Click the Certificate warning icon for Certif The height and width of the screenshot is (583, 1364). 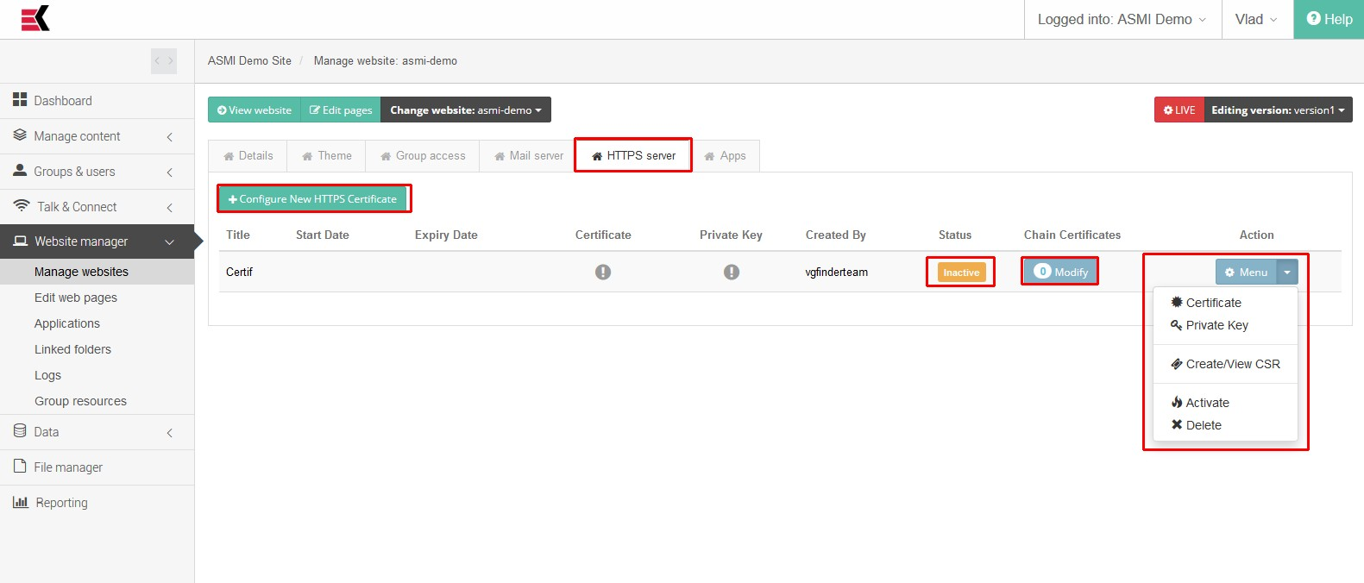[603, 272]
